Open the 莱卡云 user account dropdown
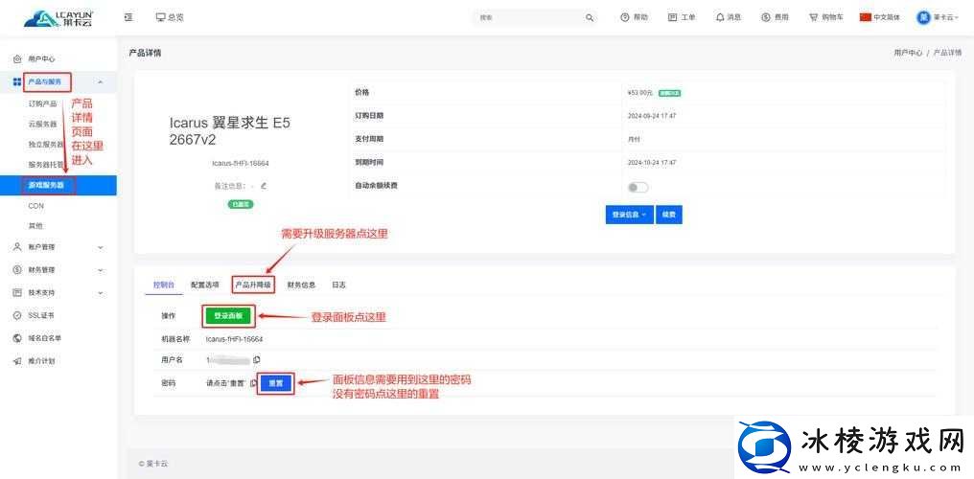The image size is (974, 479). (x=938, y=17)
